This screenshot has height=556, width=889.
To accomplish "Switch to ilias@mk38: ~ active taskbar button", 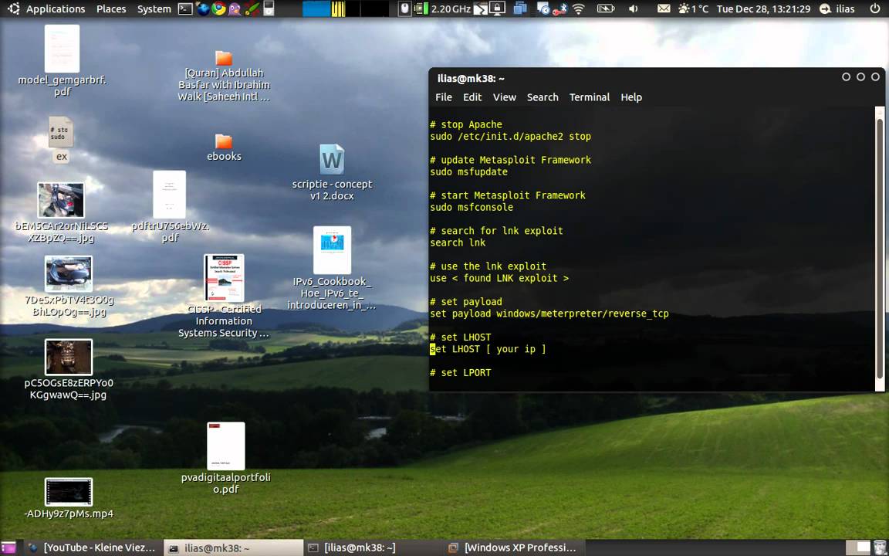I will click(234, 548).
